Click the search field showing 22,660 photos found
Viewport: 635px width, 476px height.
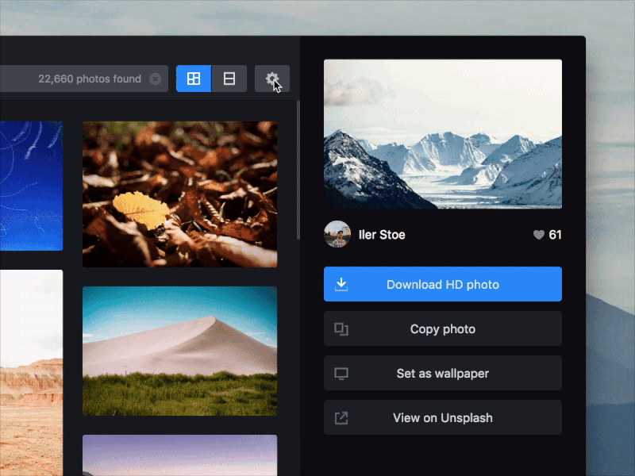click(84, 79)
